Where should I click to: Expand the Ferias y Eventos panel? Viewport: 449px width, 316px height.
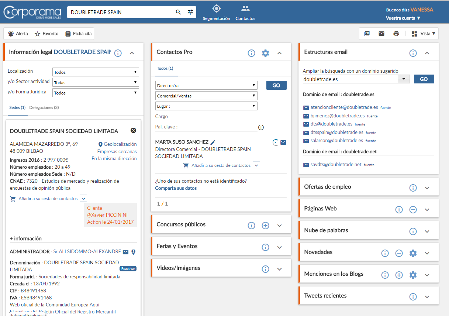279,247
